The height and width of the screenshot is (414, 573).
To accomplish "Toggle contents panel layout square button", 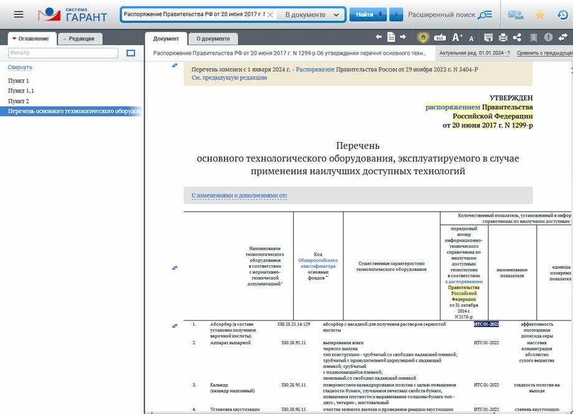I will coord(131,54).
